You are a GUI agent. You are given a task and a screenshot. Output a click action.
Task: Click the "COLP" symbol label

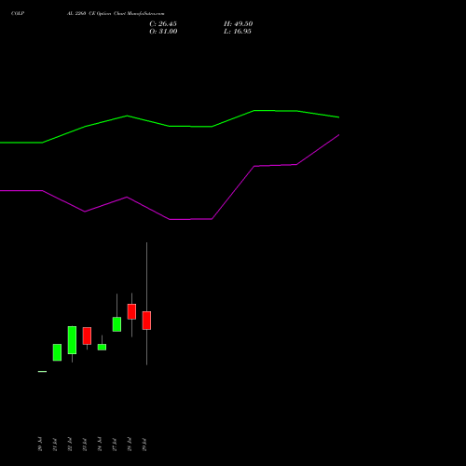tap(18, 14)
